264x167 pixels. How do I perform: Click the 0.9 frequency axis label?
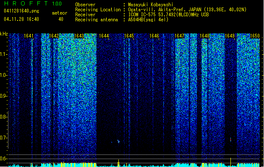tap(3, 96)
